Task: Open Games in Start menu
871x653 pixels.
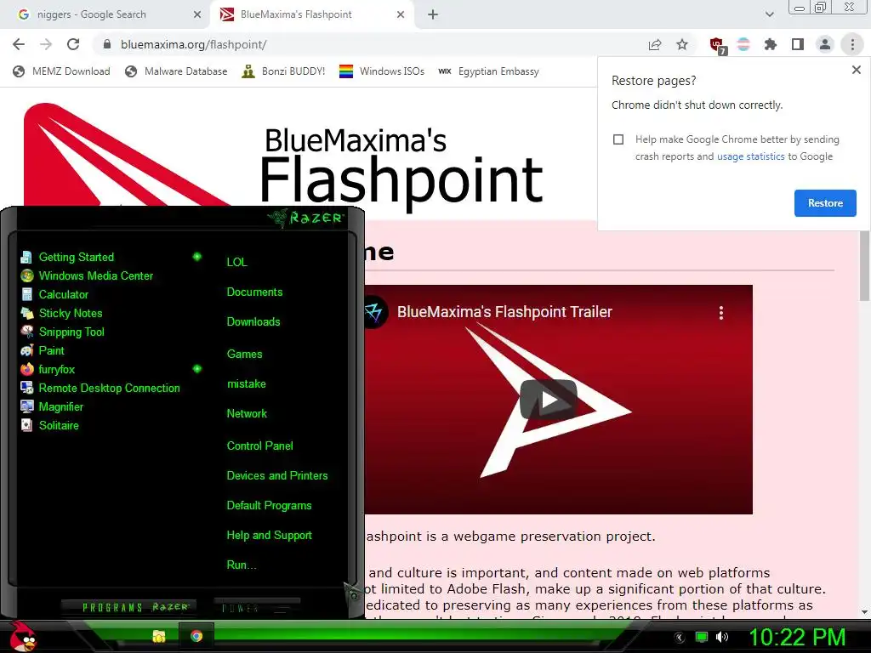Action: (x=244, y=355)
